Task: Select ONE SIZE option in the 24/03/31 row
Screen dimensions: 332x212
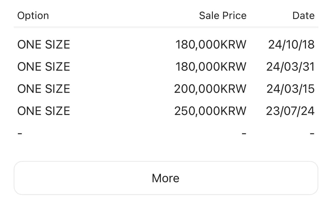Action: tap(44, 67)
